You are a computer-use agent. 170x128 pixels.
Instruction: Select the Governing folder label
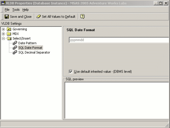(x=20, y=29)
